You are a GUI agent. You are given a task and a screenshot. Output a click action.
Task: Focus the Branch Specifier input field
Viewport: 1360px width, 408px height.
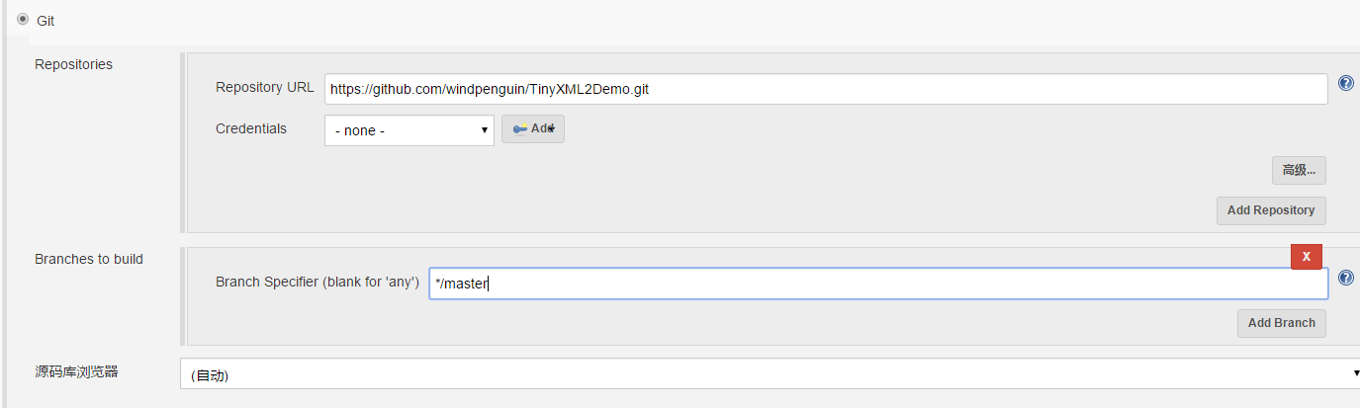pyautogui.click(x=877, y=284)
